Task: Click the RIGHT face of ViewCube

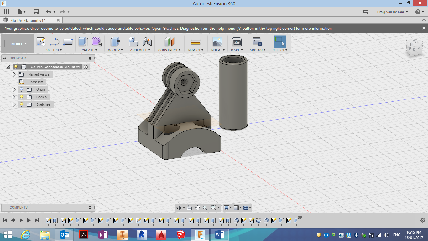Action: [417, 49]
